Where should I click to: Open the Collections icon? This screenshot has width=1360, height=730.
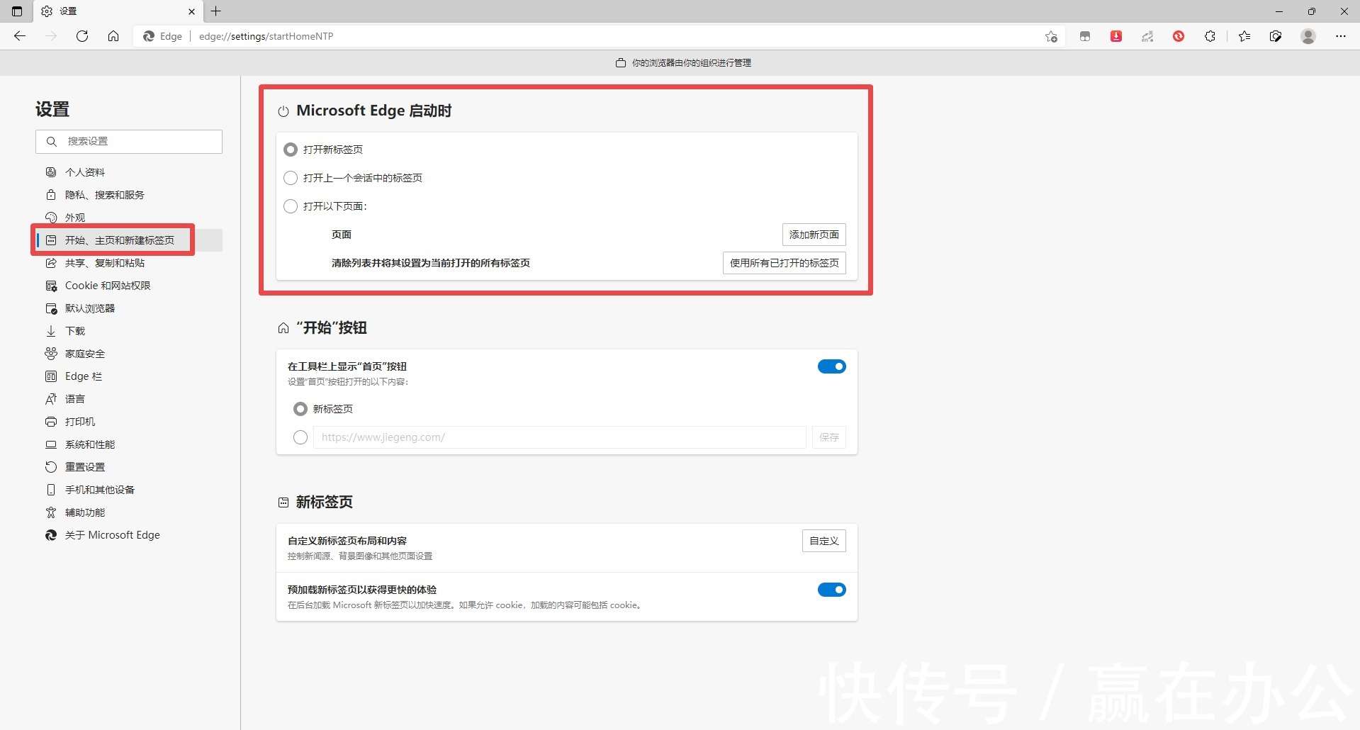pyautogui.click(x=1276, y=36)
